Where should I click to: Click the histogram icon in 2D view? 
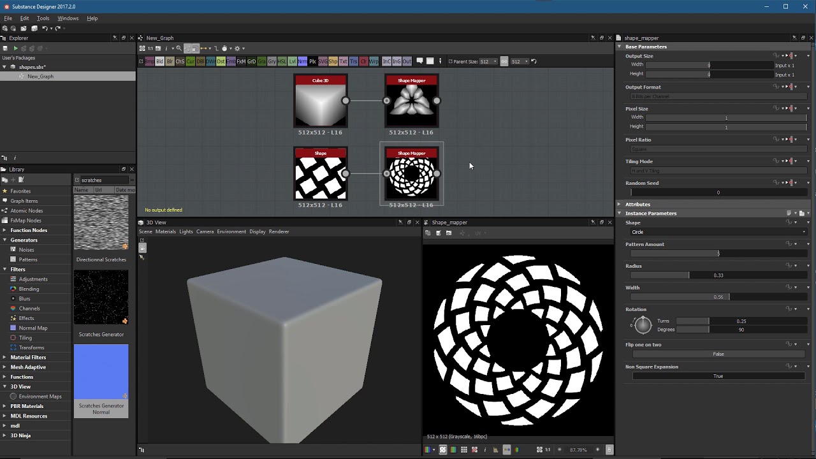[496, 449]
